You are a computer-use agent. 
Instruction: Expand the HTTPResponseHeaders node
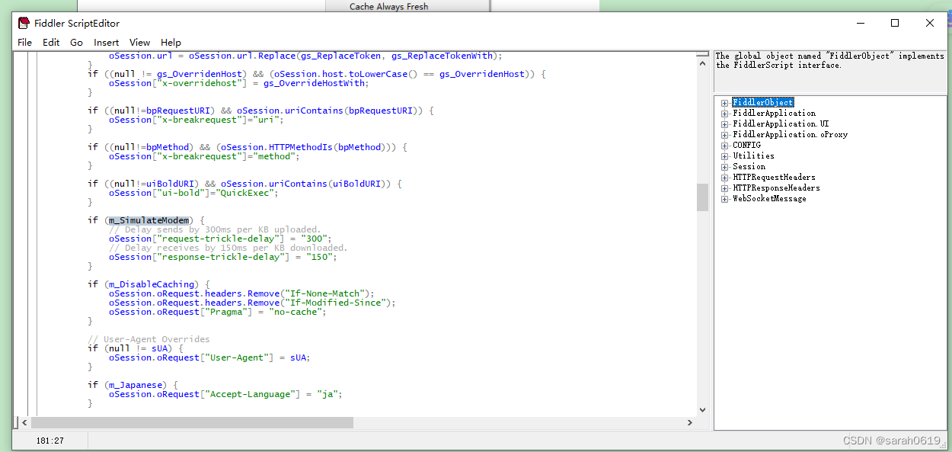[x=725, y=188]
